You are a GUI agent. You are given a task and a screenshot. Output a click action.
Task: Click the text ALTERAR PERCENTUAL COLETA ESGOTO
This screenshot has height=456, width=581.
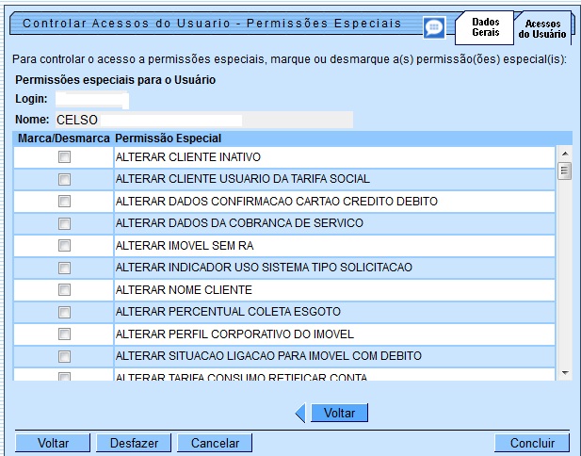coord(228,312)
